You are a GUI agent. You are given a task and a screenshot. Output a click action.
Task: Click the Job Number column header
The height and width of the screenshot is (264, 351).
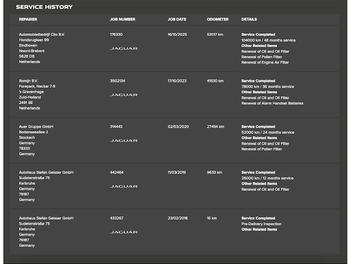pyautogui.click(x=122, y=20)
